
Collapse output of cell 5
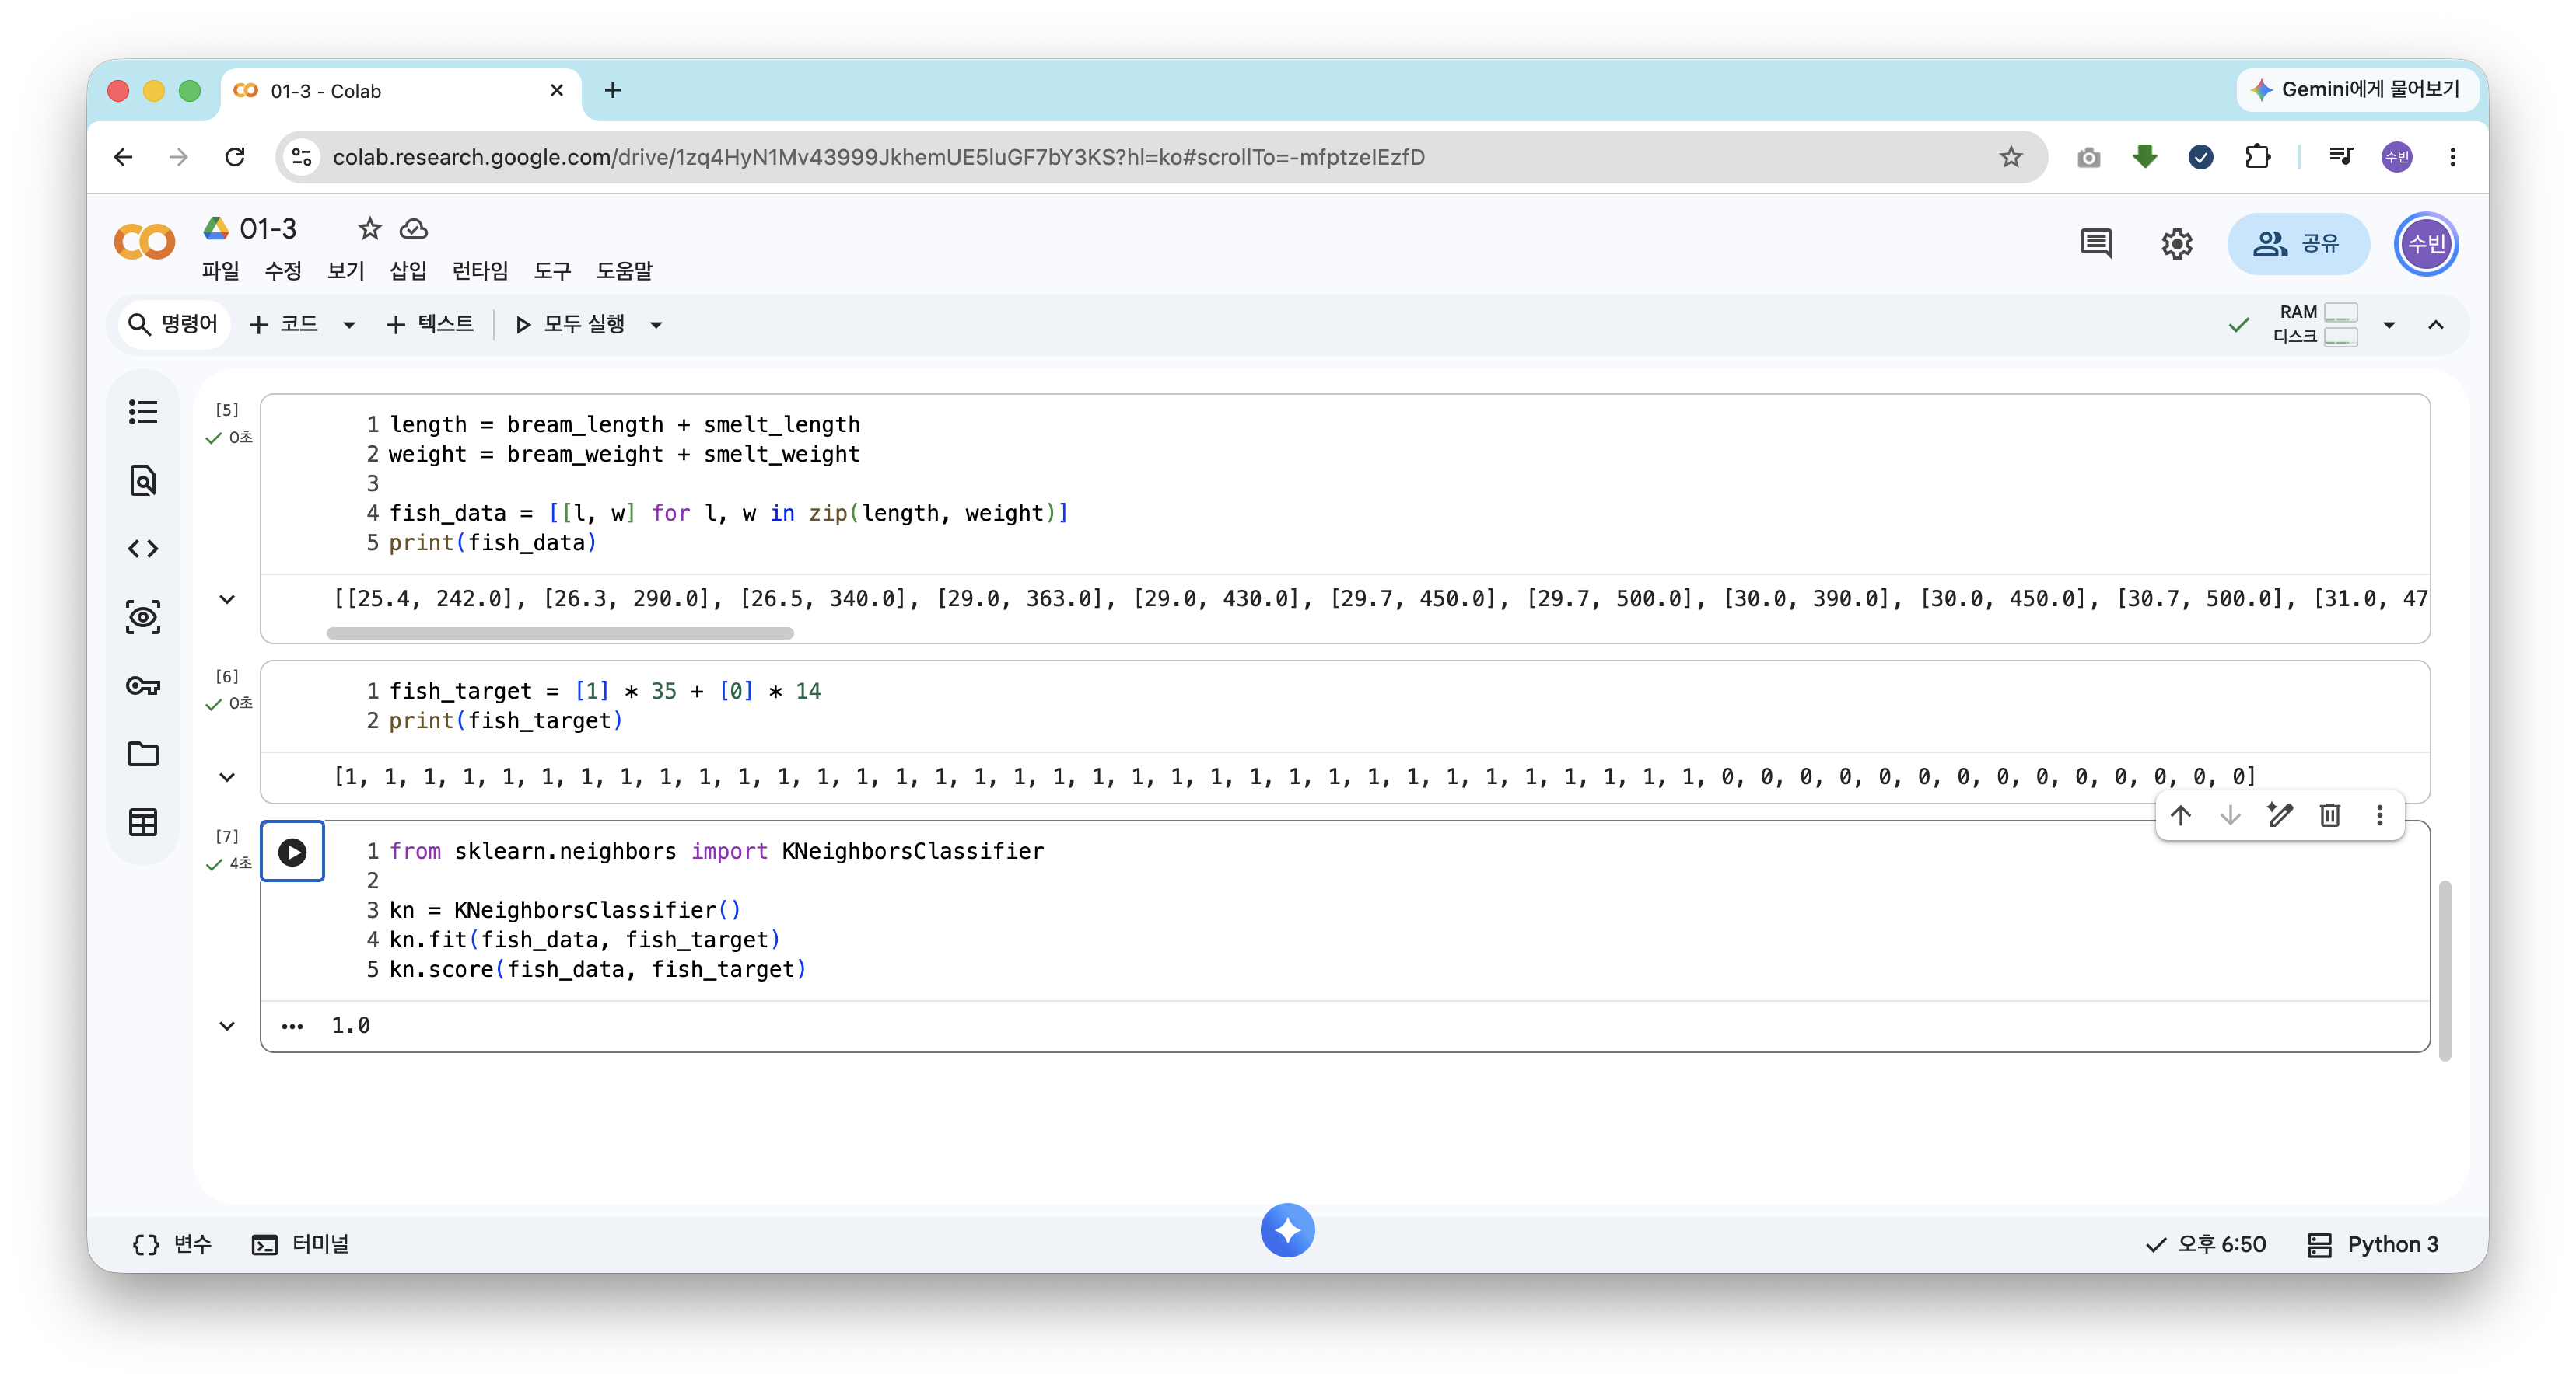click(x=227, y=599)
